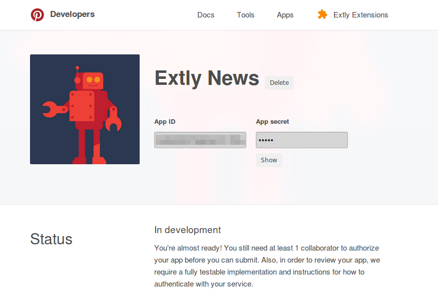Go to the Apps page
Image resolution: width=438 pixels, height=296 pixels.
[285, 15]
